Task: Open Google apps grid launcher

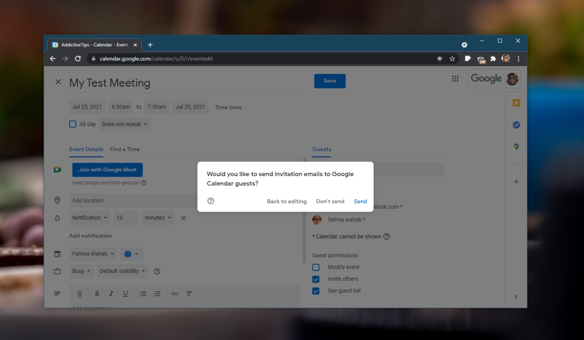Action: coord(456,79)
